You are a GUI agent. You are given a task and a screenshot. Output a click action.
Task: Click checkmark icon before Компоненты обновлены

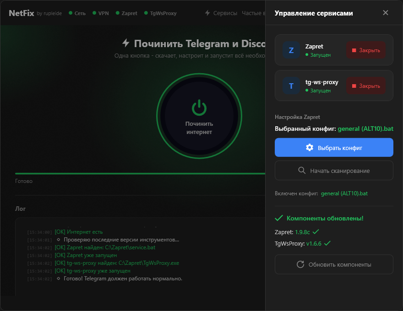[x=278, y=218]
